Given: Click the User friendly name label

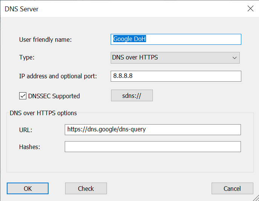Looking at the screenshot, I should tap(46, 40).
